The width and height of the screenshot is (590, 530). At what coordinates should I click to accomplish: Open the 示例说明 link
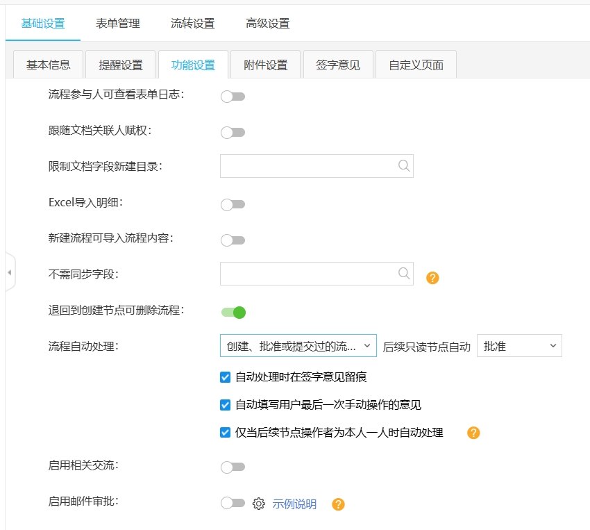pyautogui.click(x=294, y=504)
